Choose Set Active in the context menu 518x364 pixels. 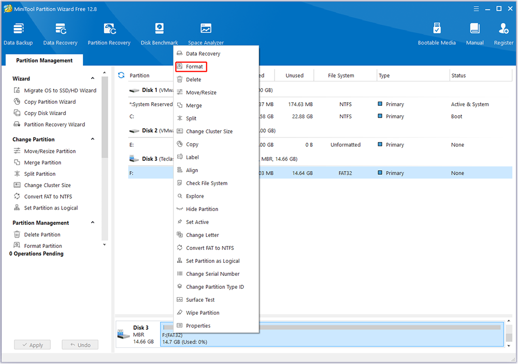(x=216, y=222)
